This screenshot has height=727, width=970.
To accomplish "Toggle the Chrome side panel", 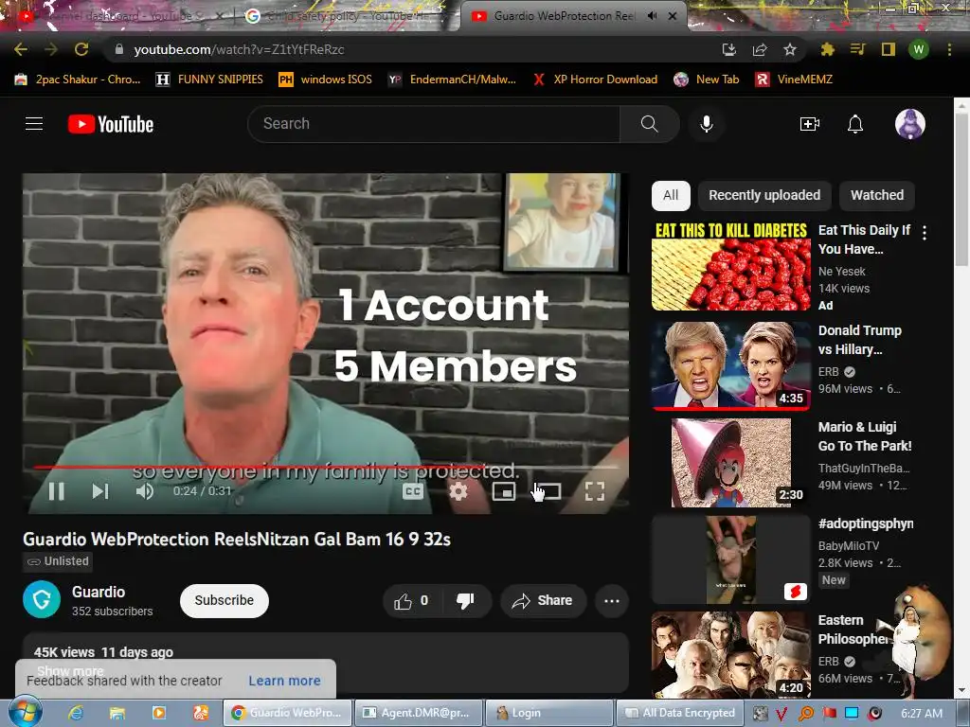I will 889,49.
